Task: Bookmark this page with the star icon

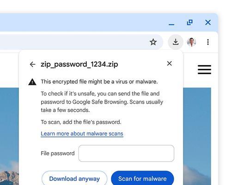Action: 153,42
